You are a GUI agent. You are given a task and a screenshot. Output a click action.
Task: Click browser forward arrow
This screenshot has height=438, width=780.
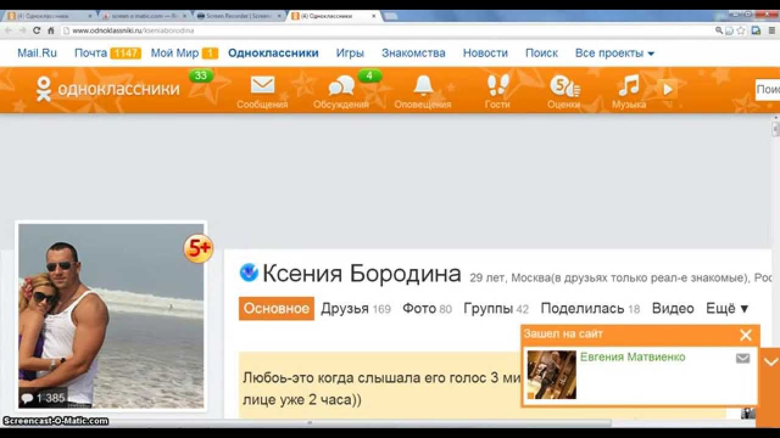tap(23, 30)
